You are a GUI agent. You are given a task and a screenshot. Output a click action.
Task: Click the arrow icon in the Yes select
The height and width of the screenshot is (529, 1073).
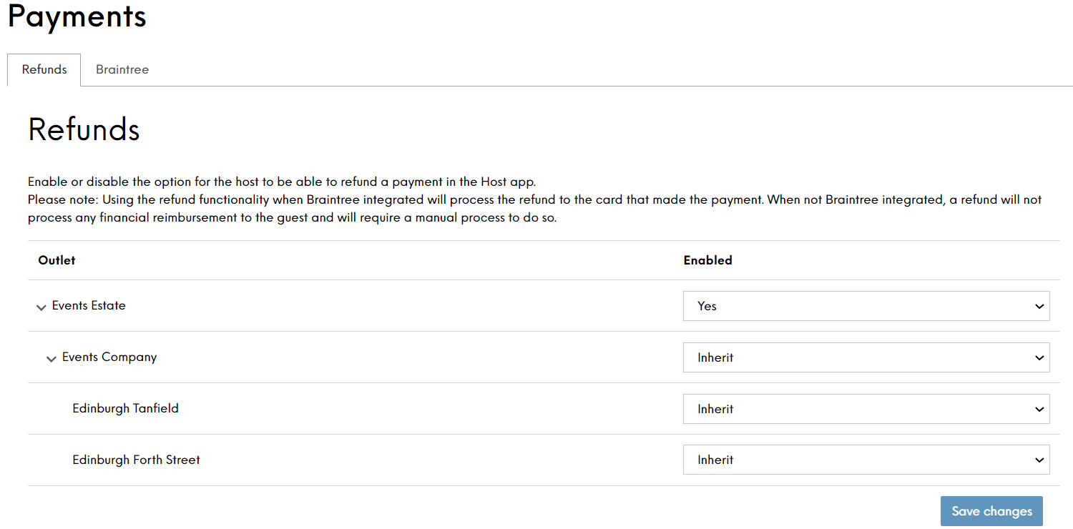coord(1039,306)
